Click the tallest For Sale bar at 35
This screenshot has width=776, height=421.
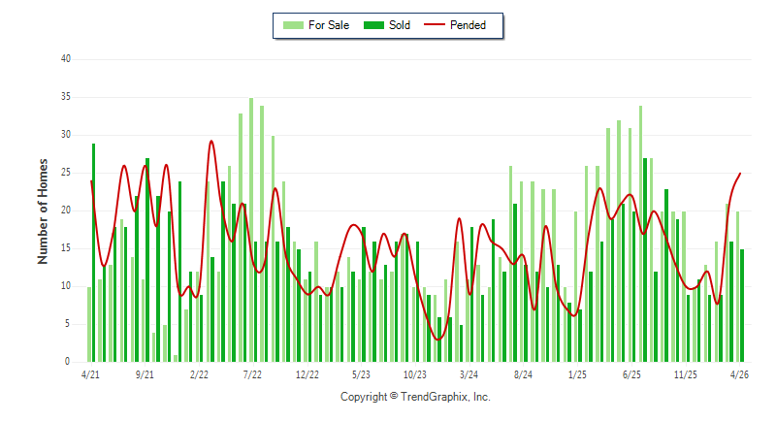pos(251,230)
